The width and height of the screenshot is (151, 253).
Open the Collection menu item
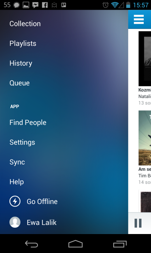click(x=25, y=24)
